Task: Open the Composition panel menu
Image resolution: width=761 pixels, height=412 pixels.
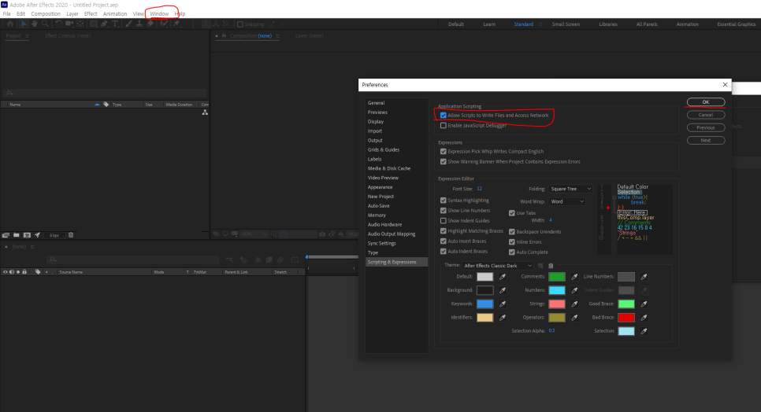Action: click(277, 36)
